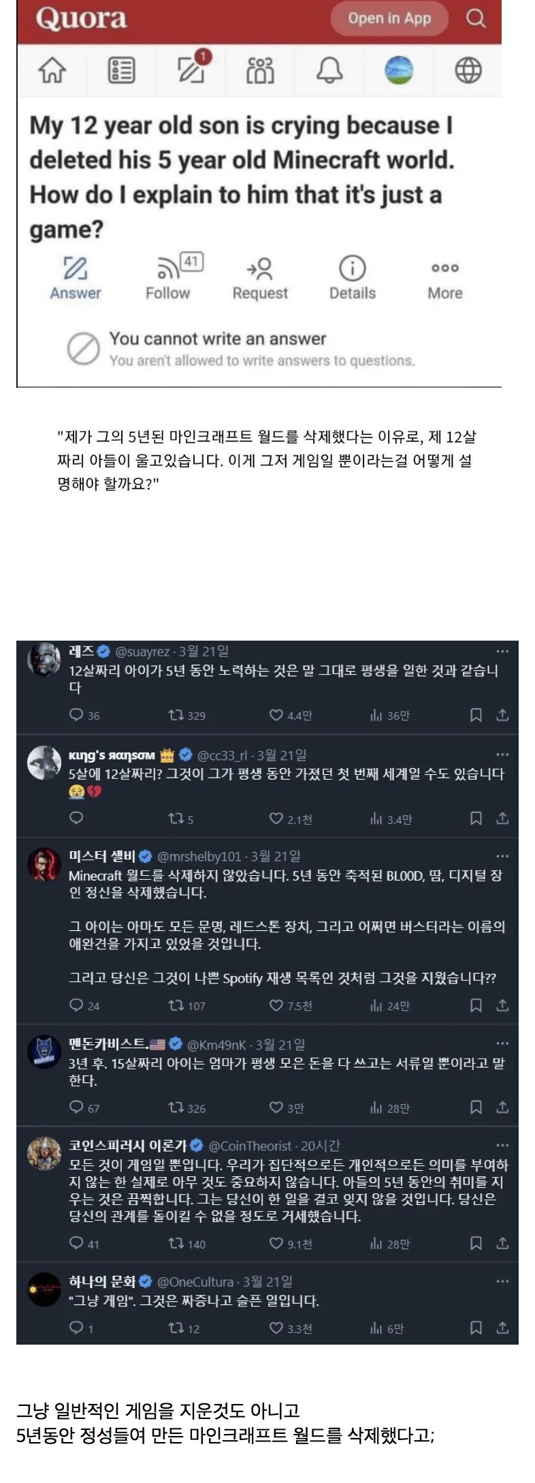The image size is (535, 1483).
Task: Expand the More options menu
Action: 444,277
